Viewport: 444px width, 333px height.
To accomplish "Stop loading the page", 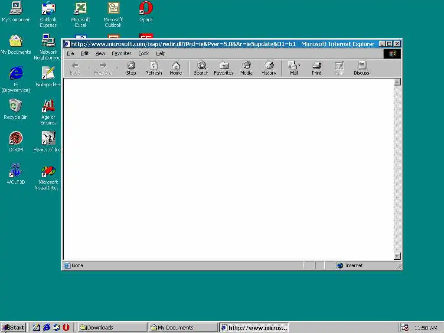I will [x=131, y=69].
